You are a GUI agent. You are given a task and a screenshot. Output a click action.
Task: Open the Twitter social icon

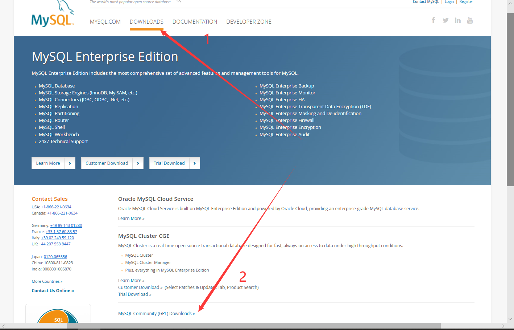point(445,20)
